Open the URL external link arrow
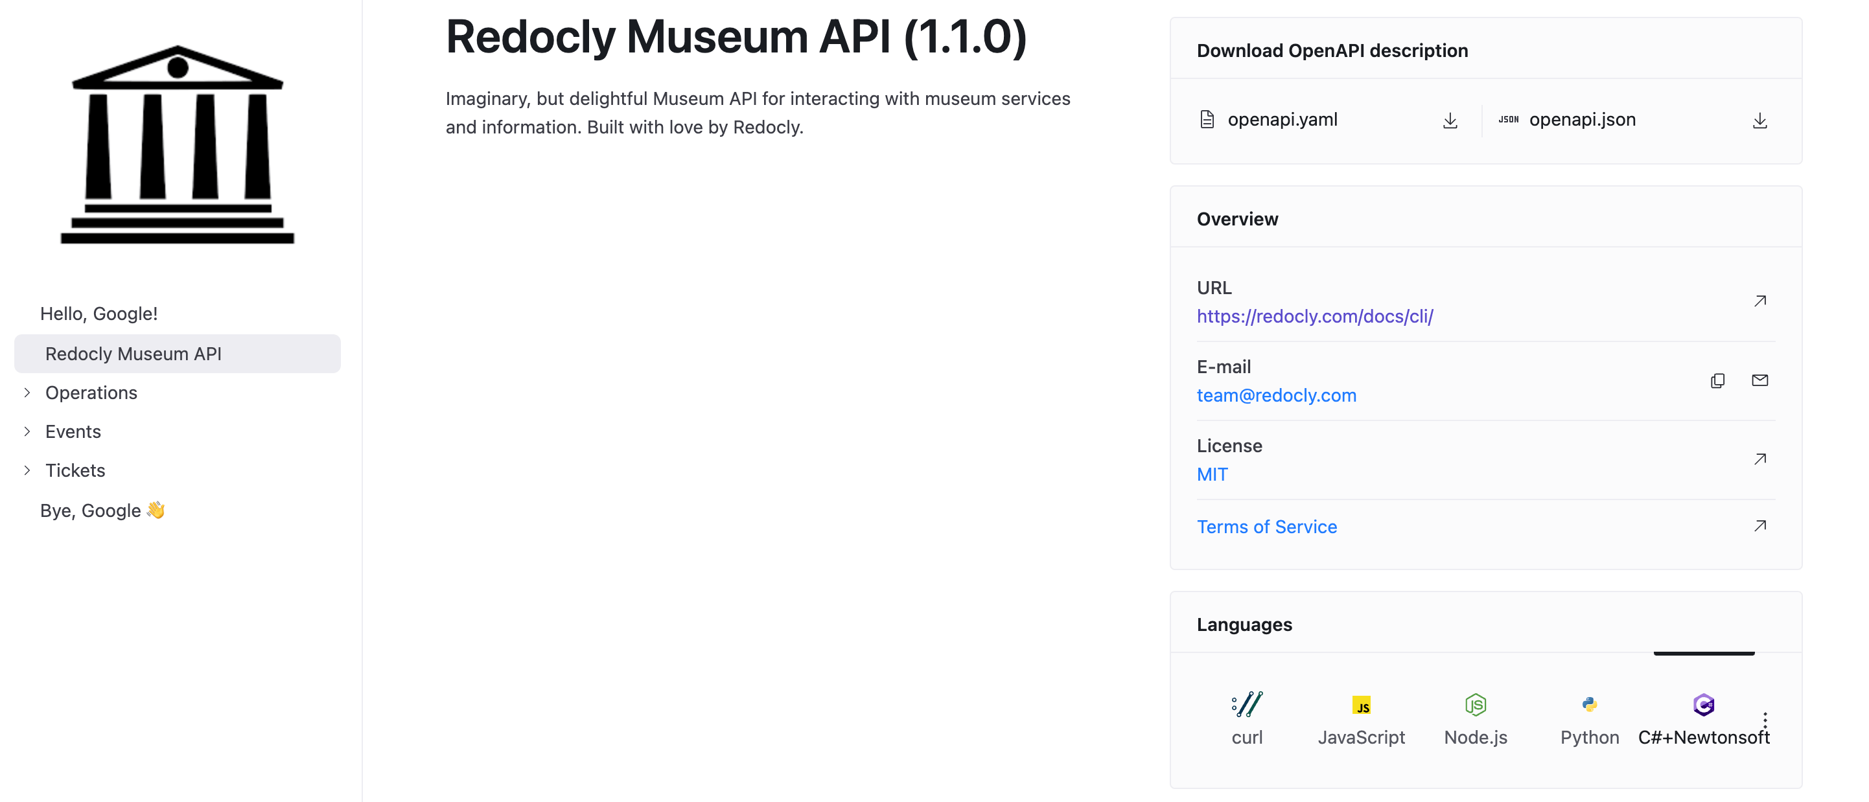Viewport: 1869px width, 802px height. 1759,301
